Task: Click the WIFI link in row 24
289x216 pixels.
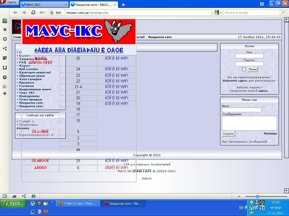Action: pyautogui.click(x=117, y=69)
